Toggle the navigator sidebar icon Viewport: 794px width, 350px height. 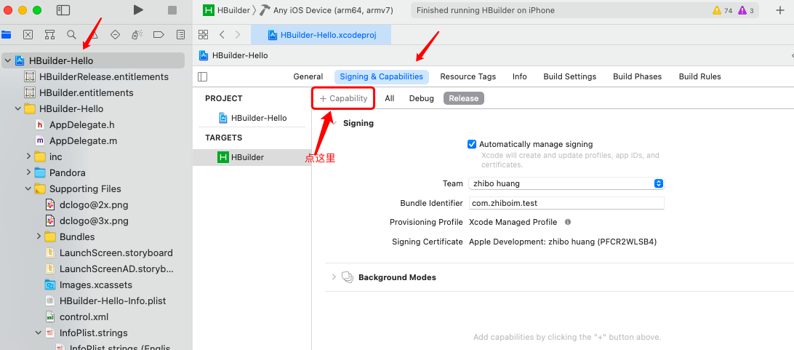click(x=63, y=10)
